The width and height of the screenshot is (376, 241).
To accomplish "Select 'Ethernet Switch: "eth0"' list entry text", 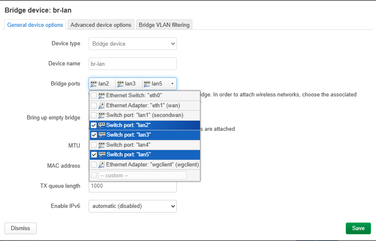I will pyautogui.click(x=134, y=96).
